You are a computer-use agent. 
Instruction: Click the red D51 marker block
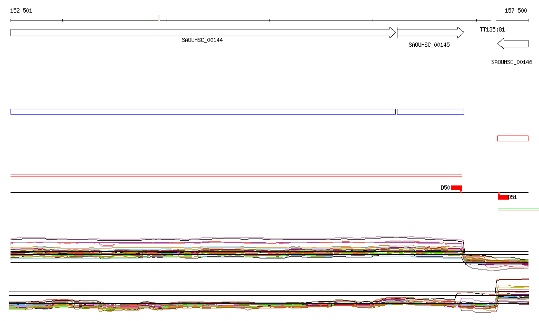click(503, 197)
